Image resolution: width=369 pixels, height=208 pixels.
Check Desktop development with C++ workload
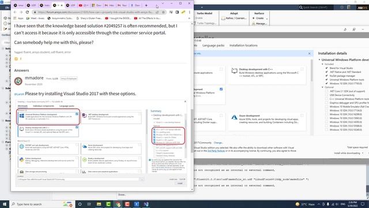pos(302,69)
